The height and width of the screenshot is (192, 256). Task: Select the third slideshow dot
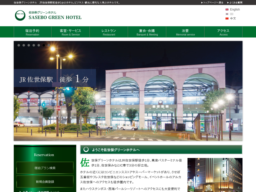point(29,45)
